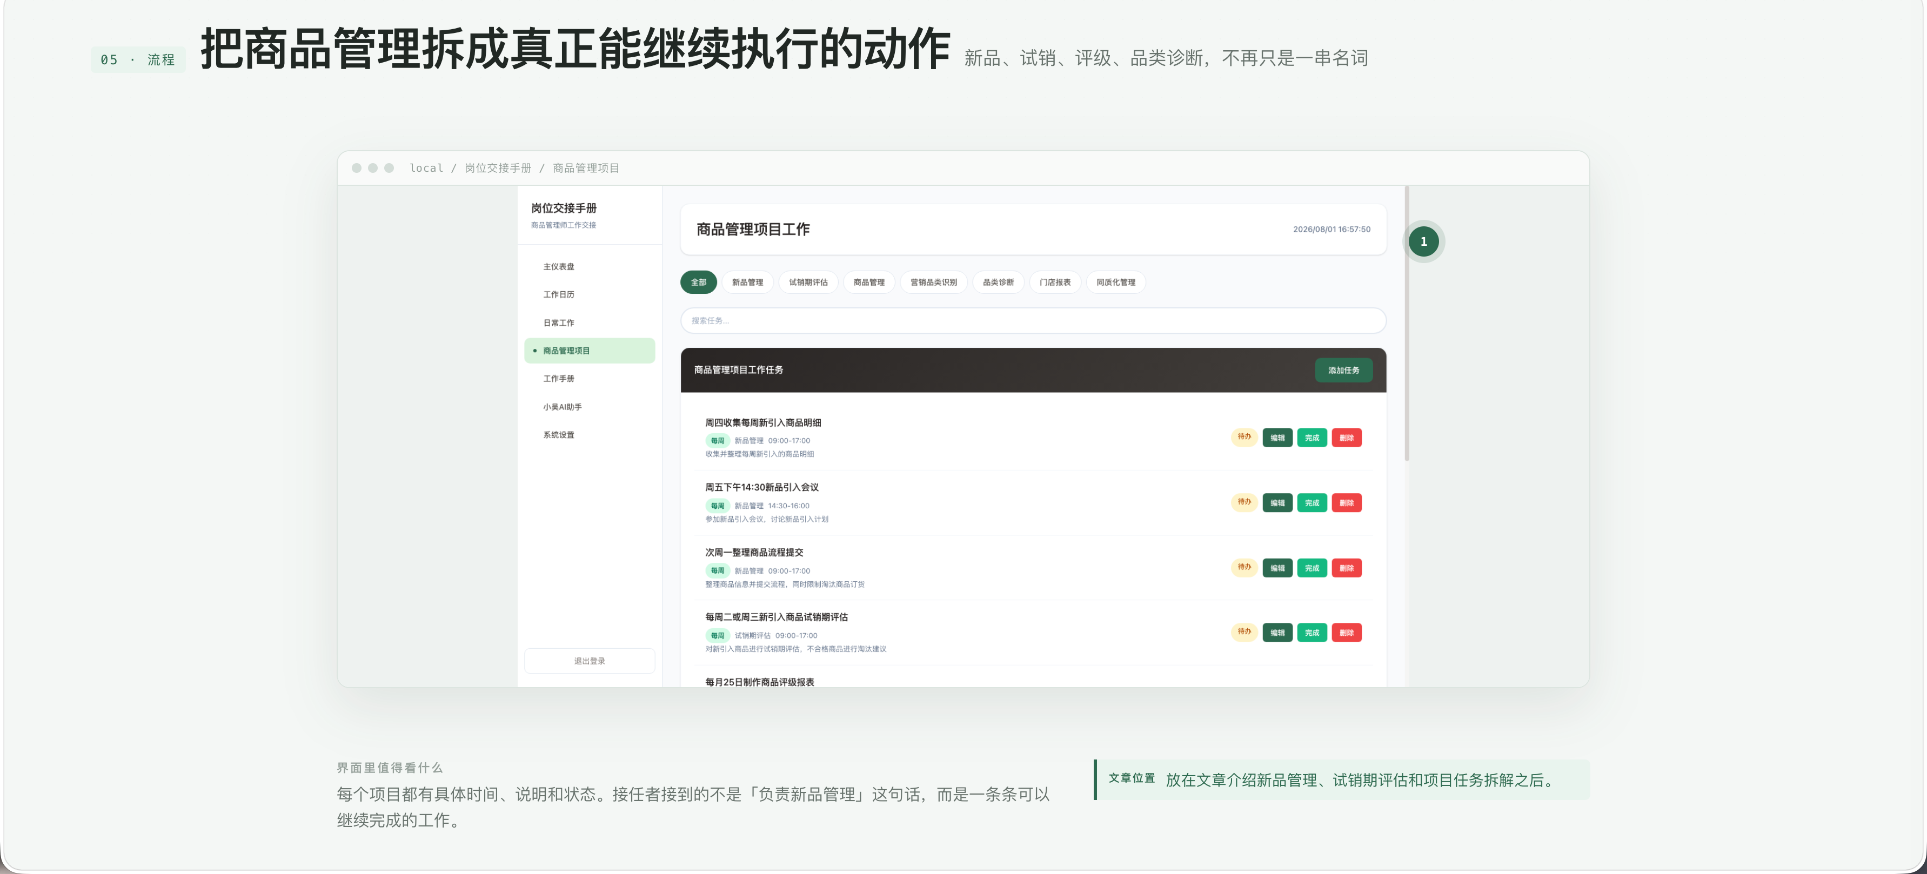The image size is (1927, 874).
Task: Edit the 周五下午14:30新品引入会议 task
Action: pyautogui.click(x=1277, y=503)
